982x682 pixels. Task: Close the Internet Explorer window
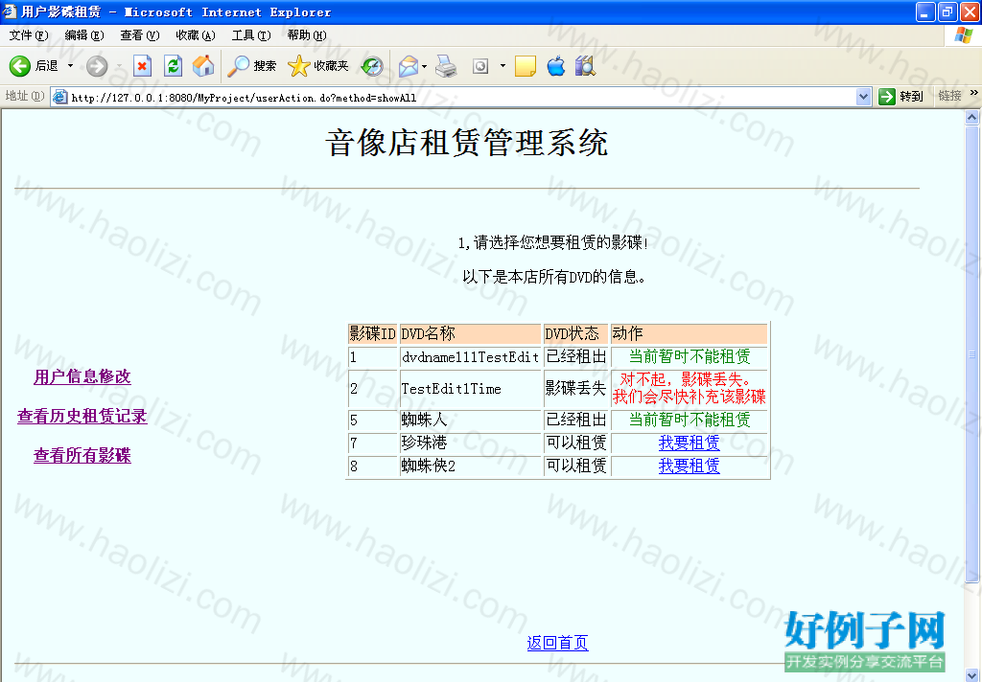click(x=970, y=11)
